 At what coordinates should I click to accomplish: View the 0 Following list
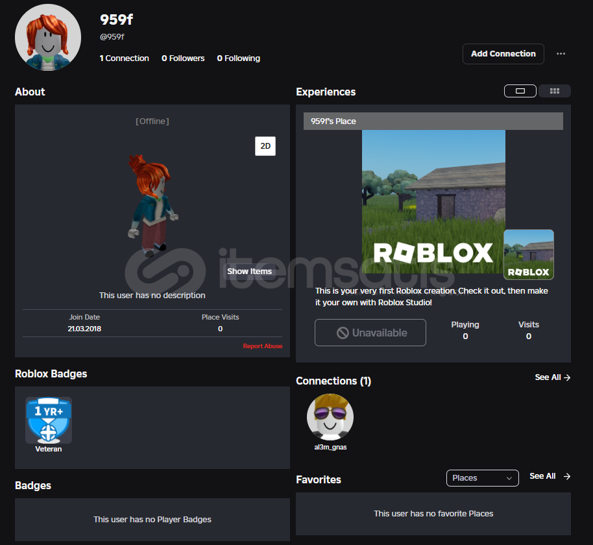coord(239,58)
